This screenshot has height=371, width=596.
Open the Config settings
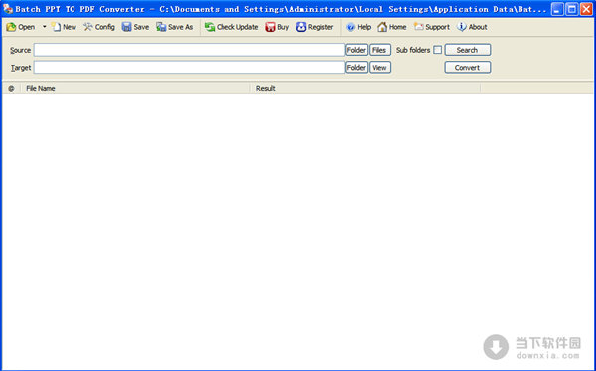[x=99, y=27]
